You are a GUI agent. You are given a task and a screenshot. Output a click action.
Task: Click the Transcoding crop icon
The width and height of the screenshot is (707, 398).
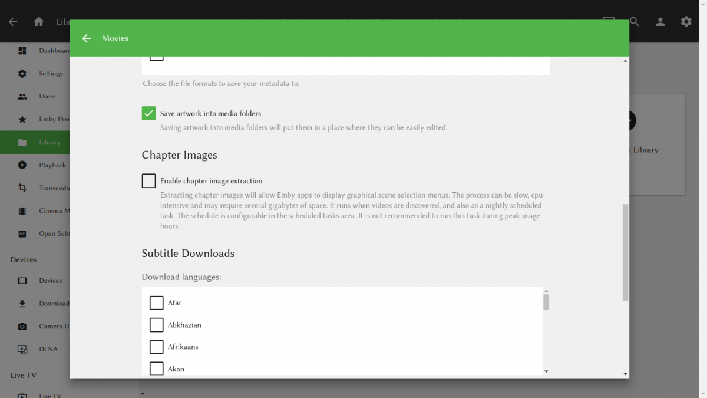[x=22, y=188]
